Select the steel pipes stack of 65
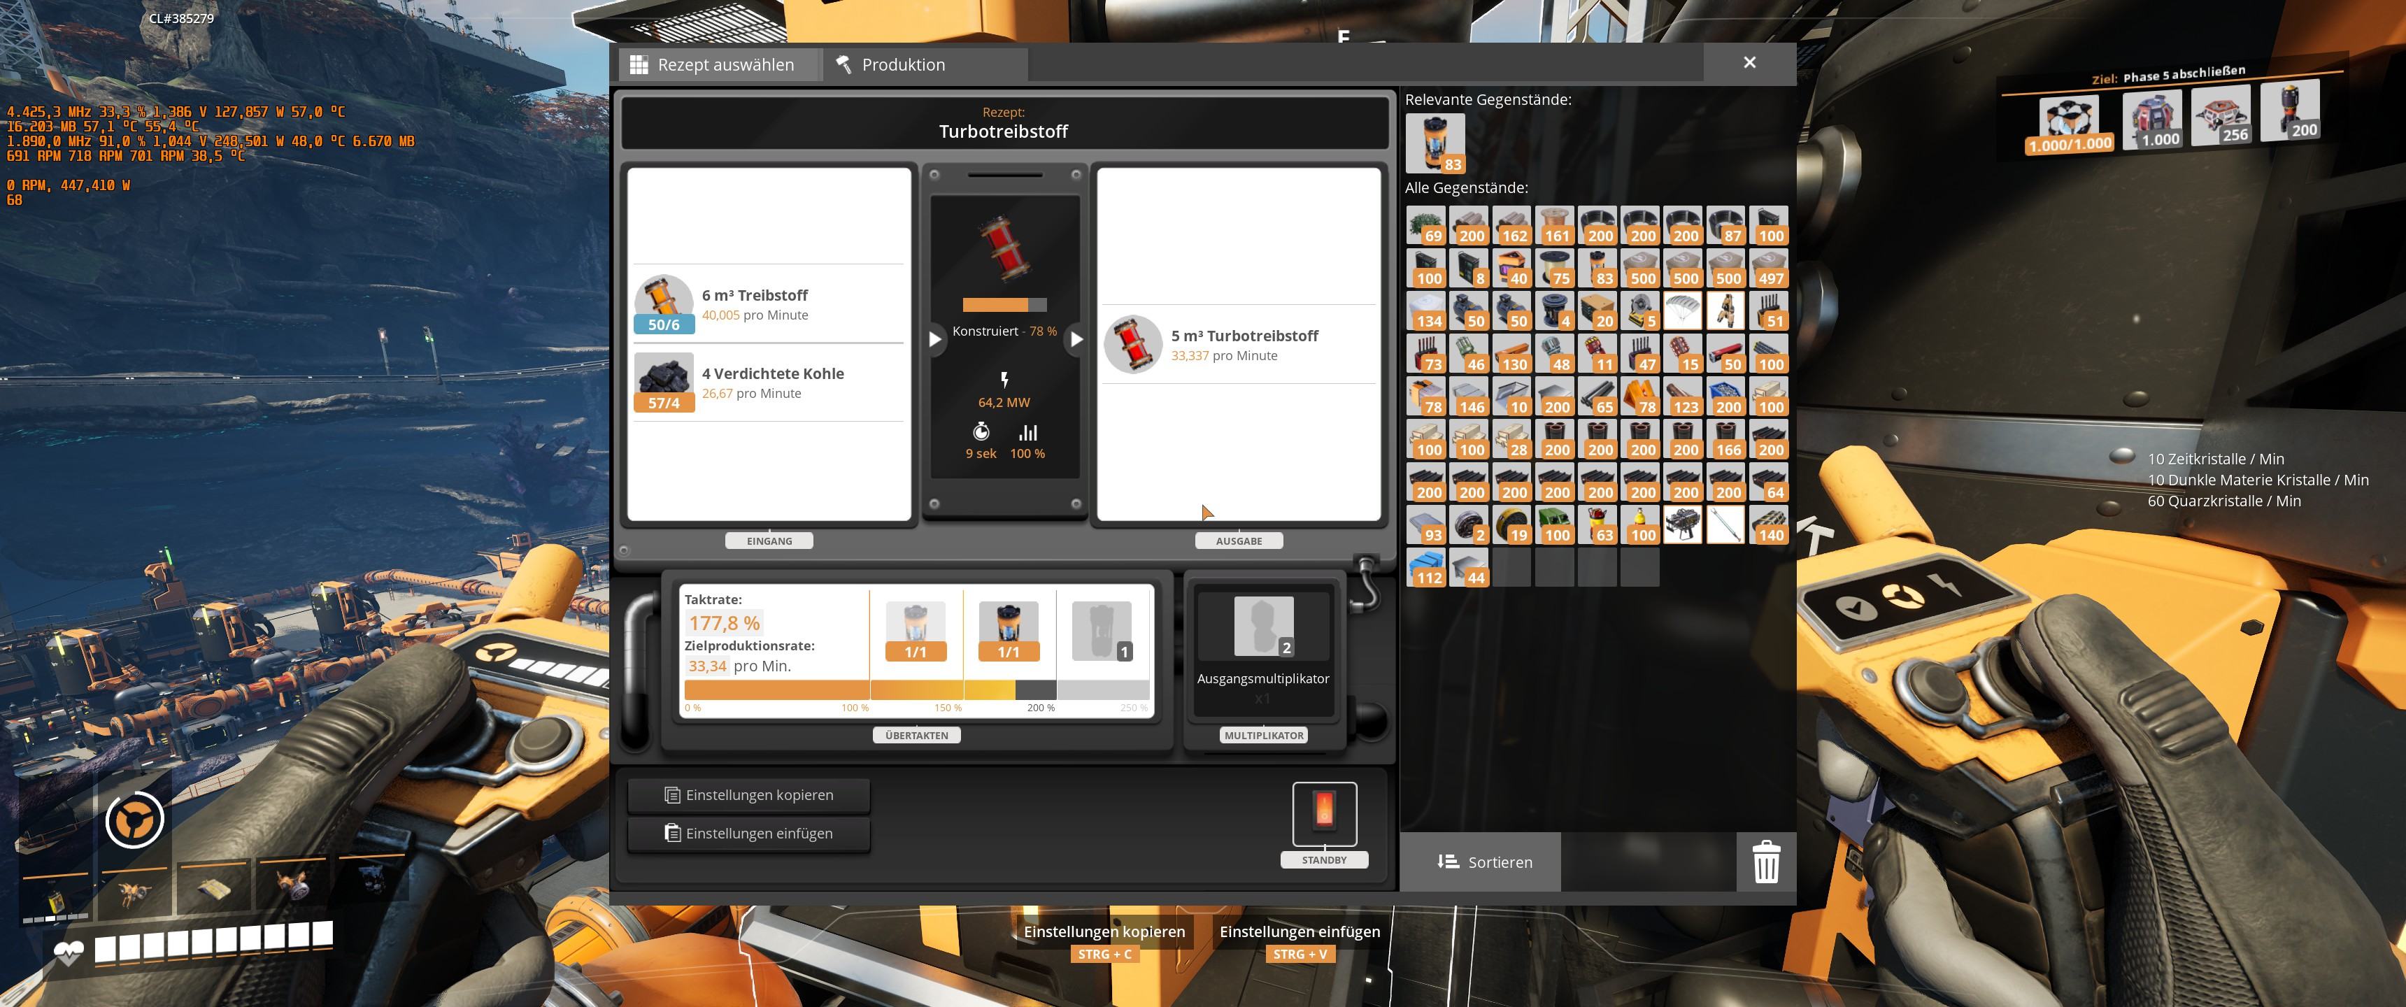Screen dimensions: 2406x1007 click(x=1597, y=397)
